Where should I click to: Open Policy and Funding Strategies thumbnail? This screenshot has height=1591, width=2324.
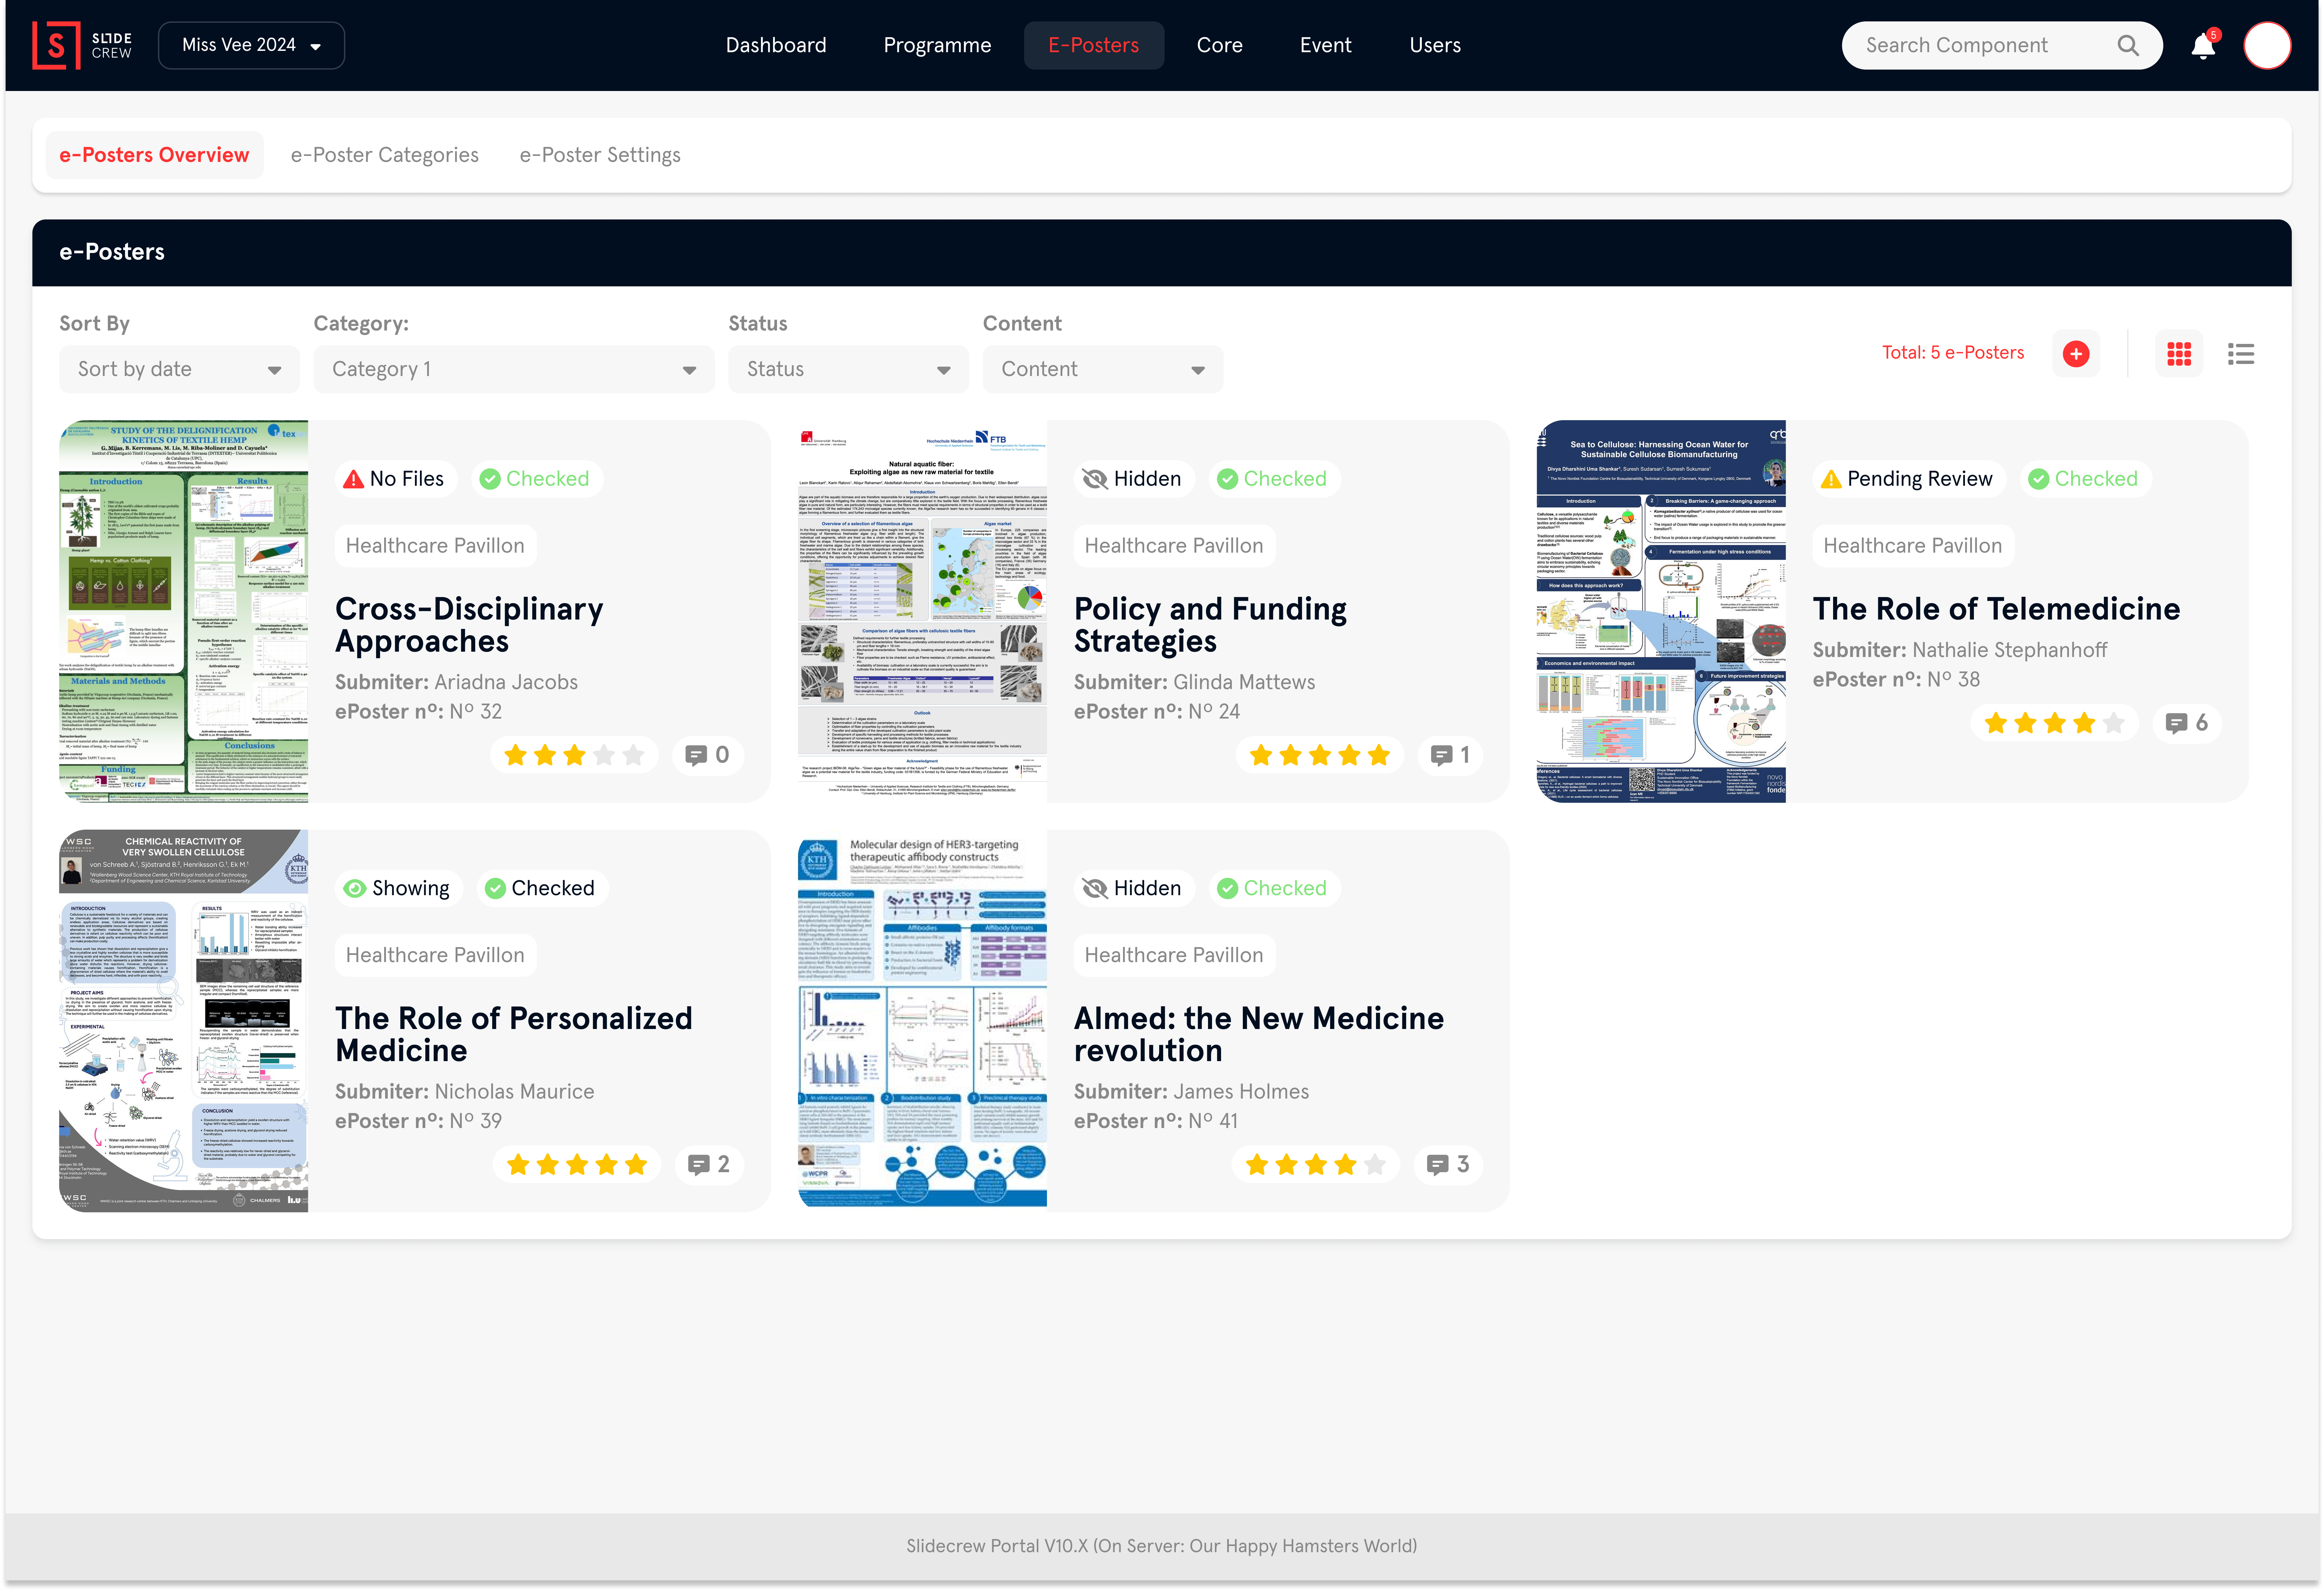point(922,611)
